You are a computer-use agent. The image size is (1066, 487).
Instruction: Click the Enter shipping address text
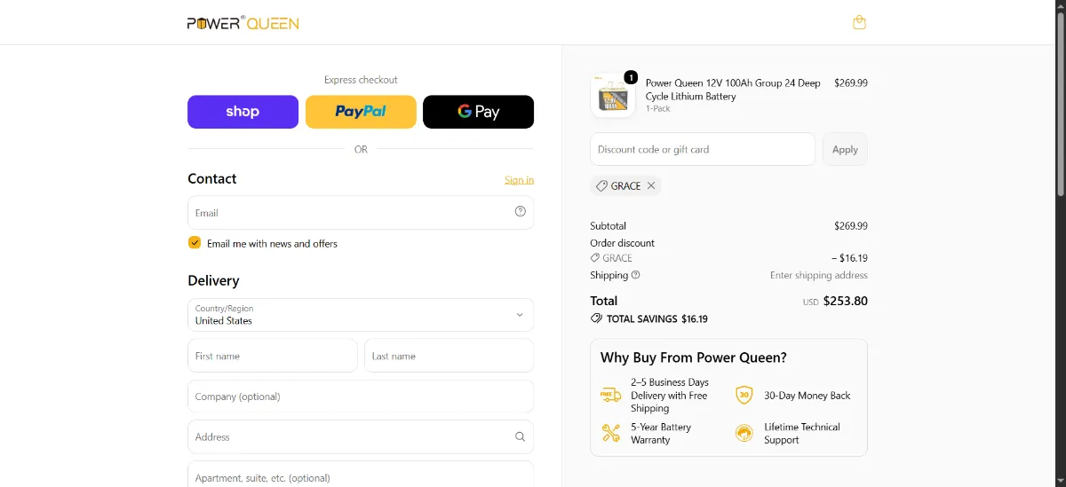819,275
